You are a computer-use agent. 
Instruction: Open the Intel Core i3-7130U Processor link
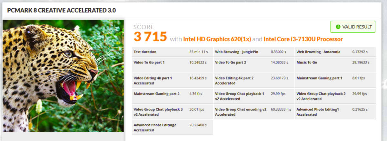click(303, 39)
